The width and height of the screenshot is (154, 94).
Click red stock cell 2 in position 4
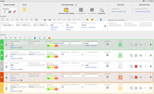[x=56, y=78]
